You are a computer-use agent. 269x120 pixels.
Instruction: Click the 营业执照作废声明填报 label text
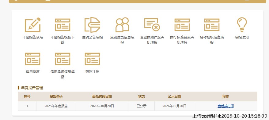pyautogui.click(x=152, y=40)
